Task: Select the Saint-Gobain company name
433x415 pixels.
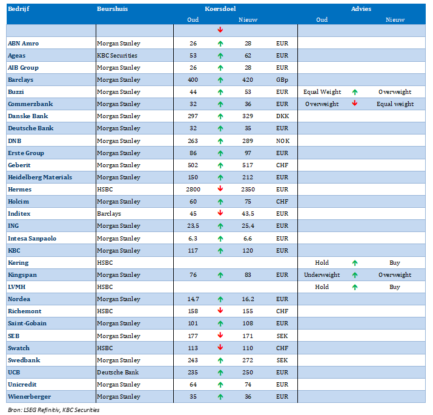Action: click(27, 324)
